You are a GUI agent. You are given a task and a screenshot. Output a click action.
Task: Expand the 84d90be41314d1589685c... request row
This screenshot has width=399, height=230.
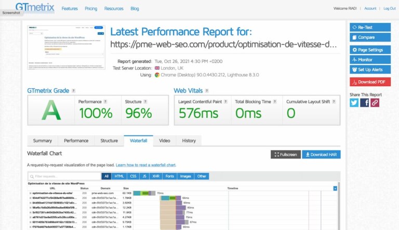point(30,203)
